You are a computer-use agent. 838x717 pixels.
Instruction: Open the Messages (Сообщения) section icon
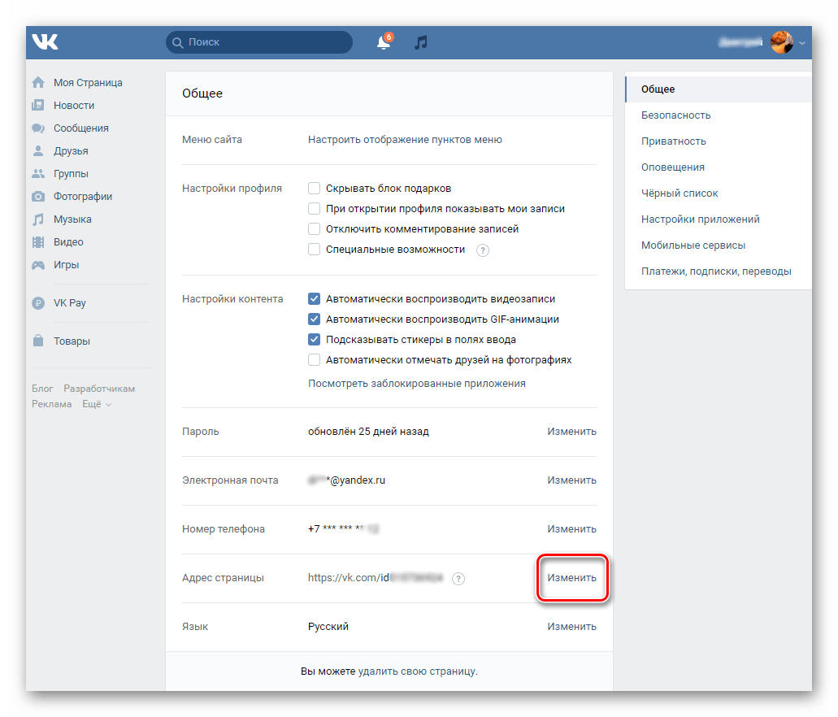coord(38,128)
